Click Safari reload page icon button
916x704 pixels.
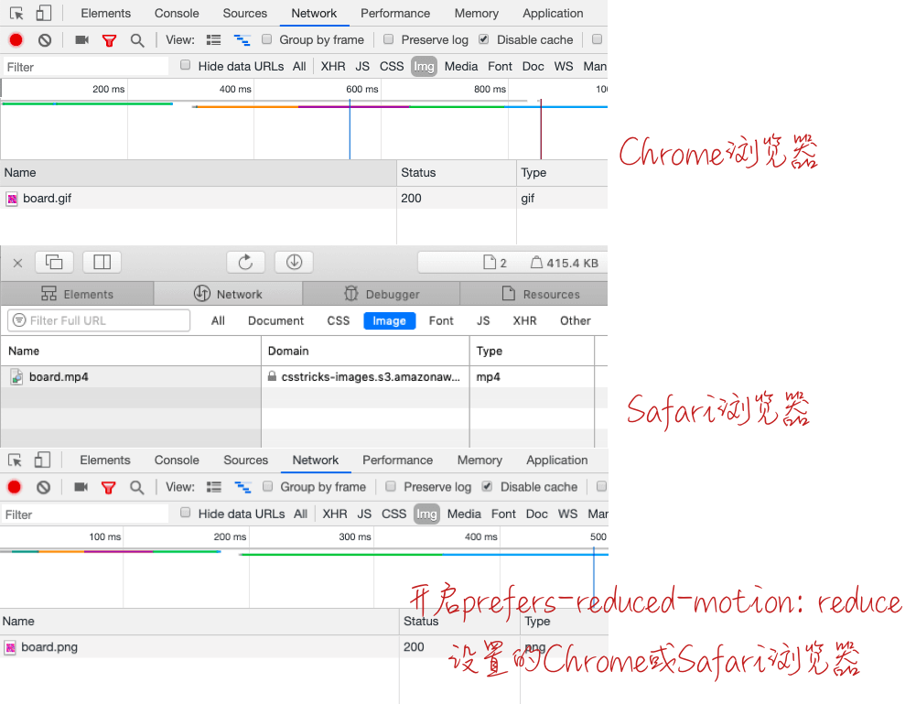tap(245, 263)
